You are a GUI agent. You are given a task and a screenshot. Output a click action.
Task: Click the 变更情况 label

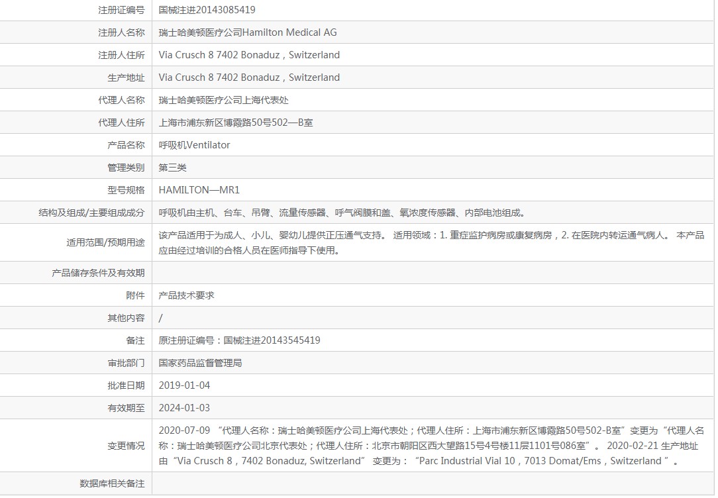click(126, 446)
